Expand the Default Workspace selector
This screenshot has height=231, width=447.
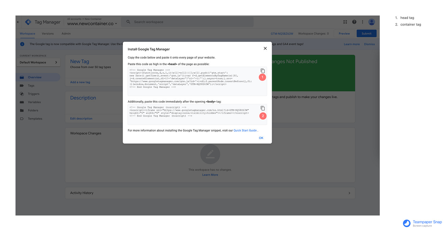tap(38, 63)
